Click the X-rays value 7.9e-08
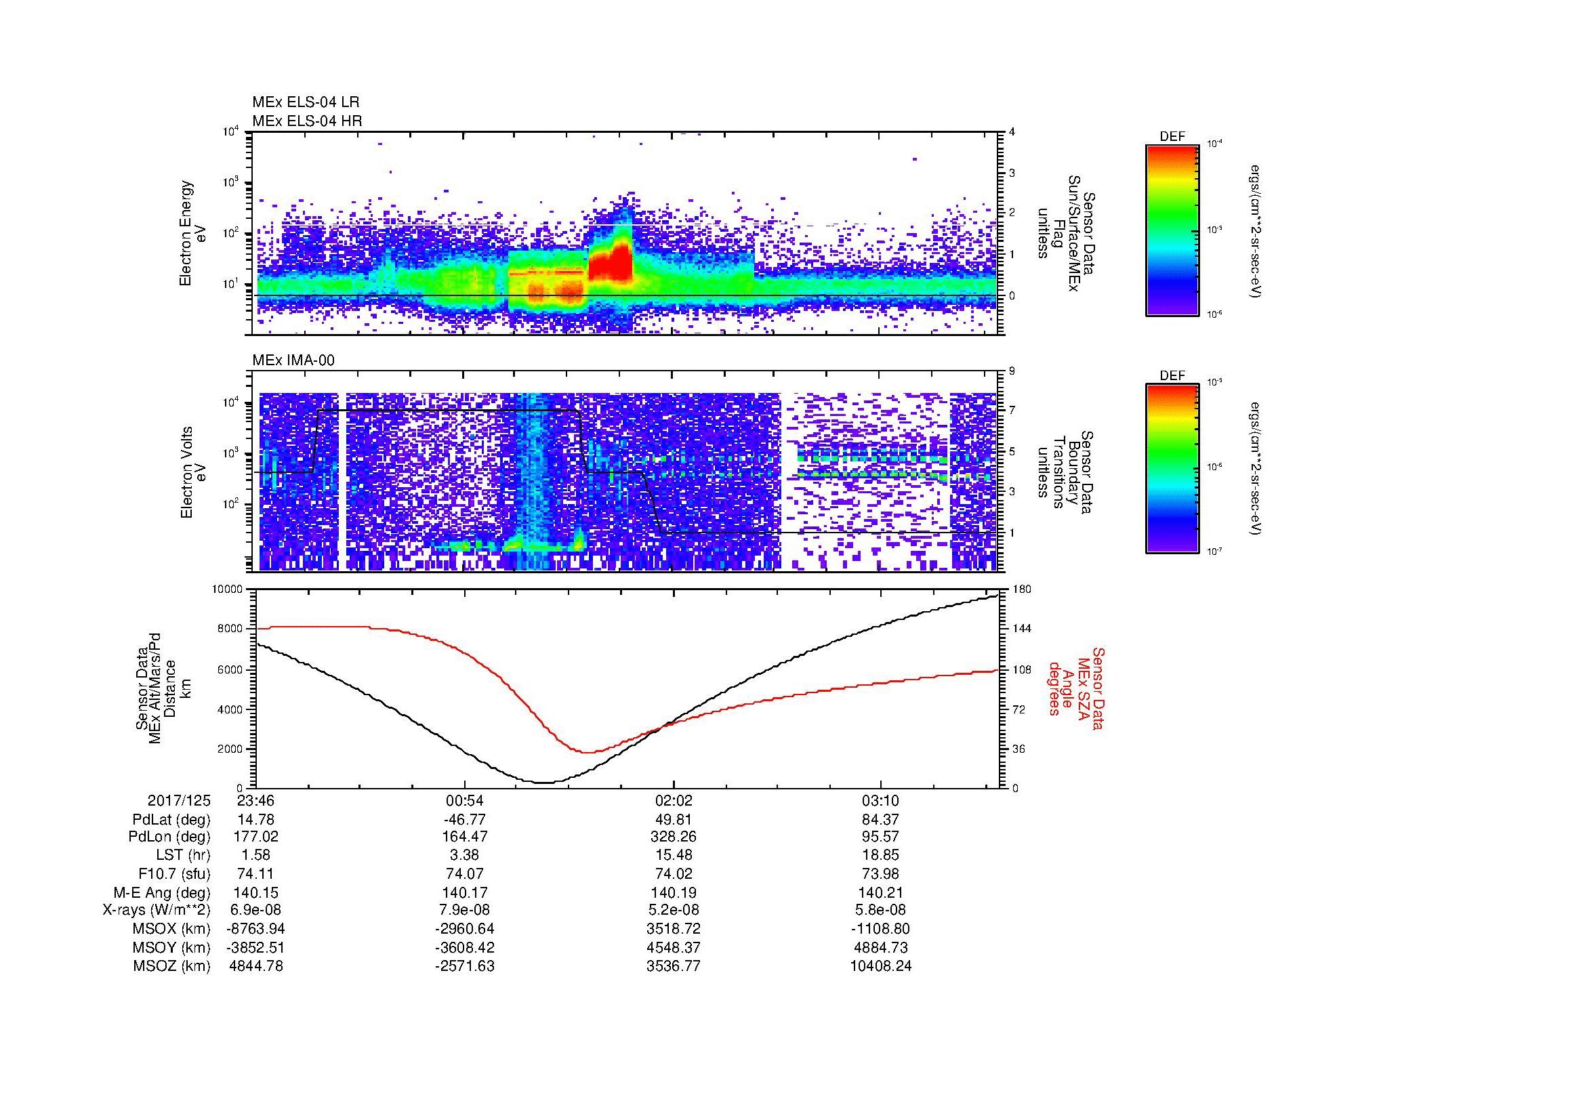Viewport: 1585px width, 1120px height. click(465, 910)
